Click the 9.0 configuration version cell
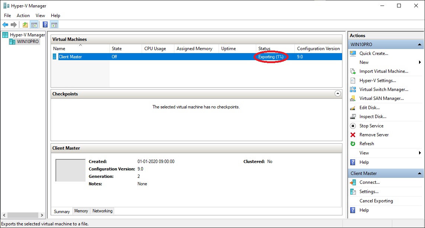Image resolution: width=425 pixels, height=228 pixels. [300, 56]
